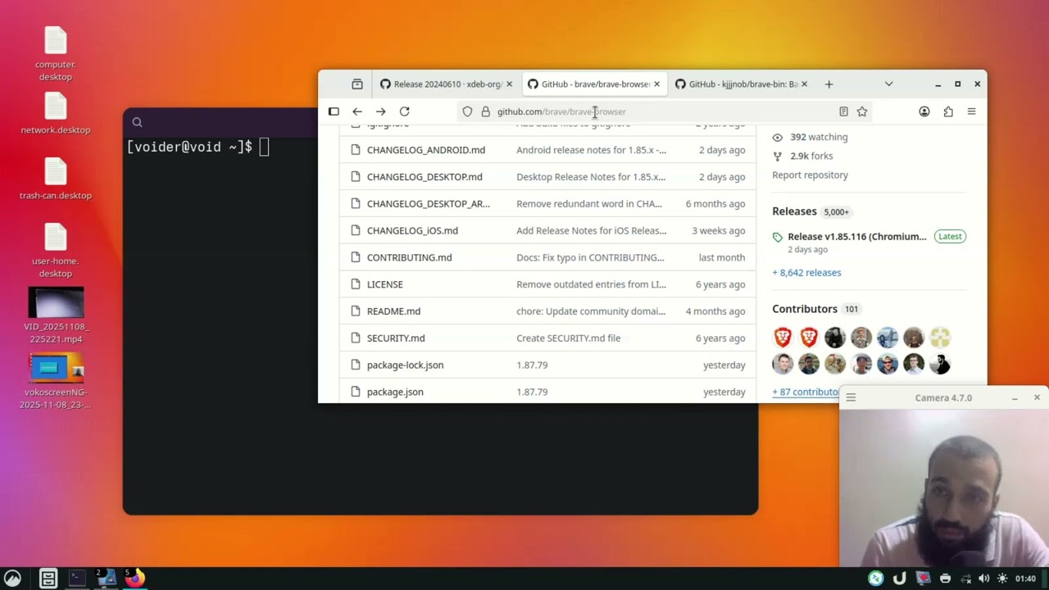Open commit 'Docs: Fix typo in CONTRIBUTING'
The width and height of the screenshot is (1049, 590).
point(590,257)
